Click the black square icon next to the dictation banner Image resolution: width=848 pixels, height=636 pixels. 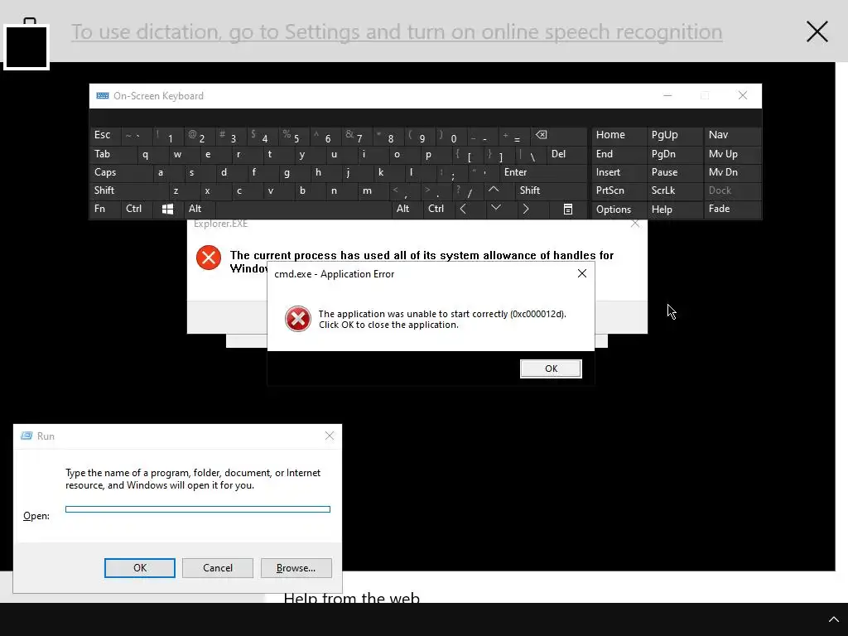tap(26, 46)
